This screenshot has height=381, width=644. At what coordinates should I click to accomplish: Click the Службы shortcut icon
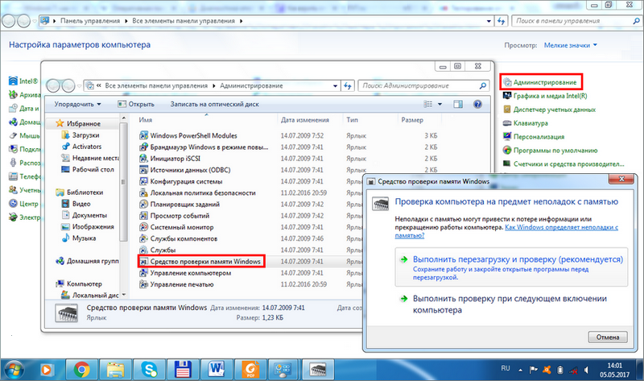[x=143, y=250]
